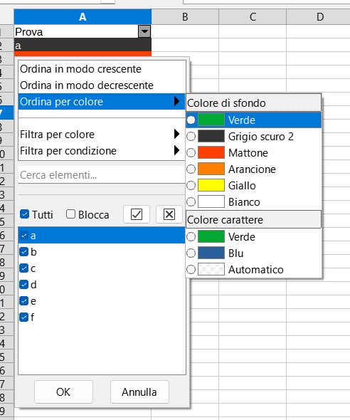Click the Blu font color swatch

click(x=211, y=253)
